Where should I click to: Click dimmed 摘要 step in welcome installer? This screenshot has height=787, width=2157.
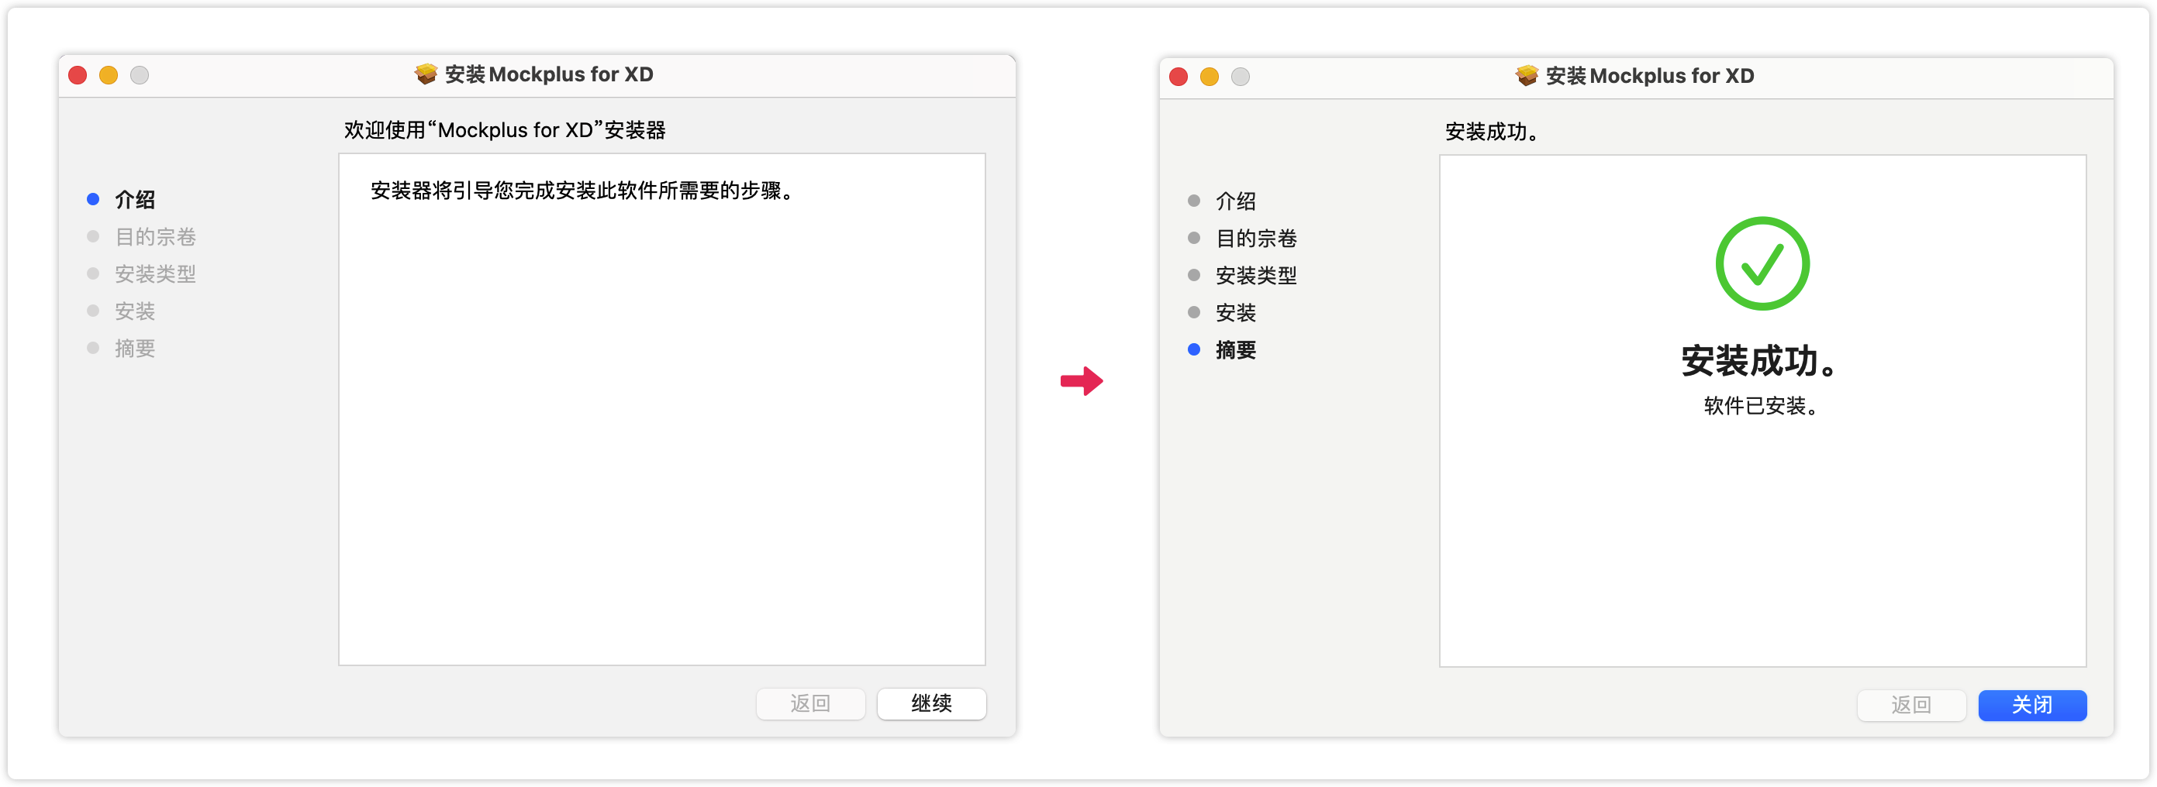[134, 349]
